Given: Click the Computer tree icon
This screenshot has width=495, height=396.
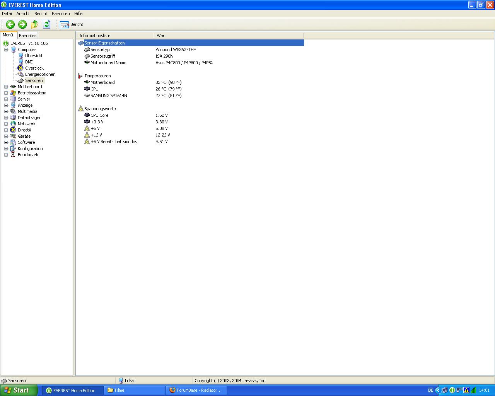Looking at the screenshot, I should click(x=13, y=49).
